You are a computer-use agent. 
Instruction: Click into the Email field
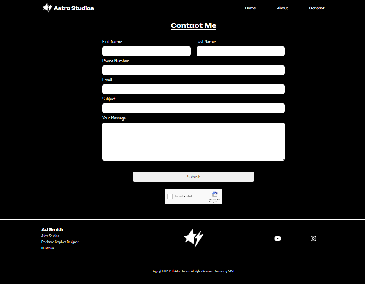pos(194,89)
